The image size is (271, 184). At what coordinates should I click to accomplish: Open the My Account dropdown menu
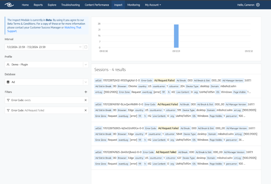[x=153, y=5]
